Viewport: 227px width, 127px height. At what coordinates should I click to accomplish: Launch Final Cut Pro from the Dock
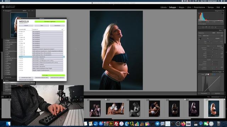click(x=147, y=124)
